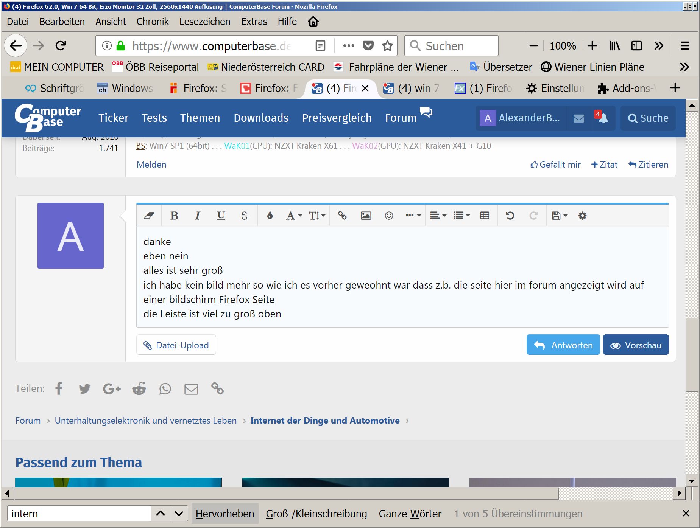
Task: Toggle strikethrough formatting in the editor
Action: 244,216
